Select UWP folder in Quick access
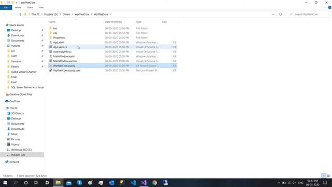 [x=14, y=56]
